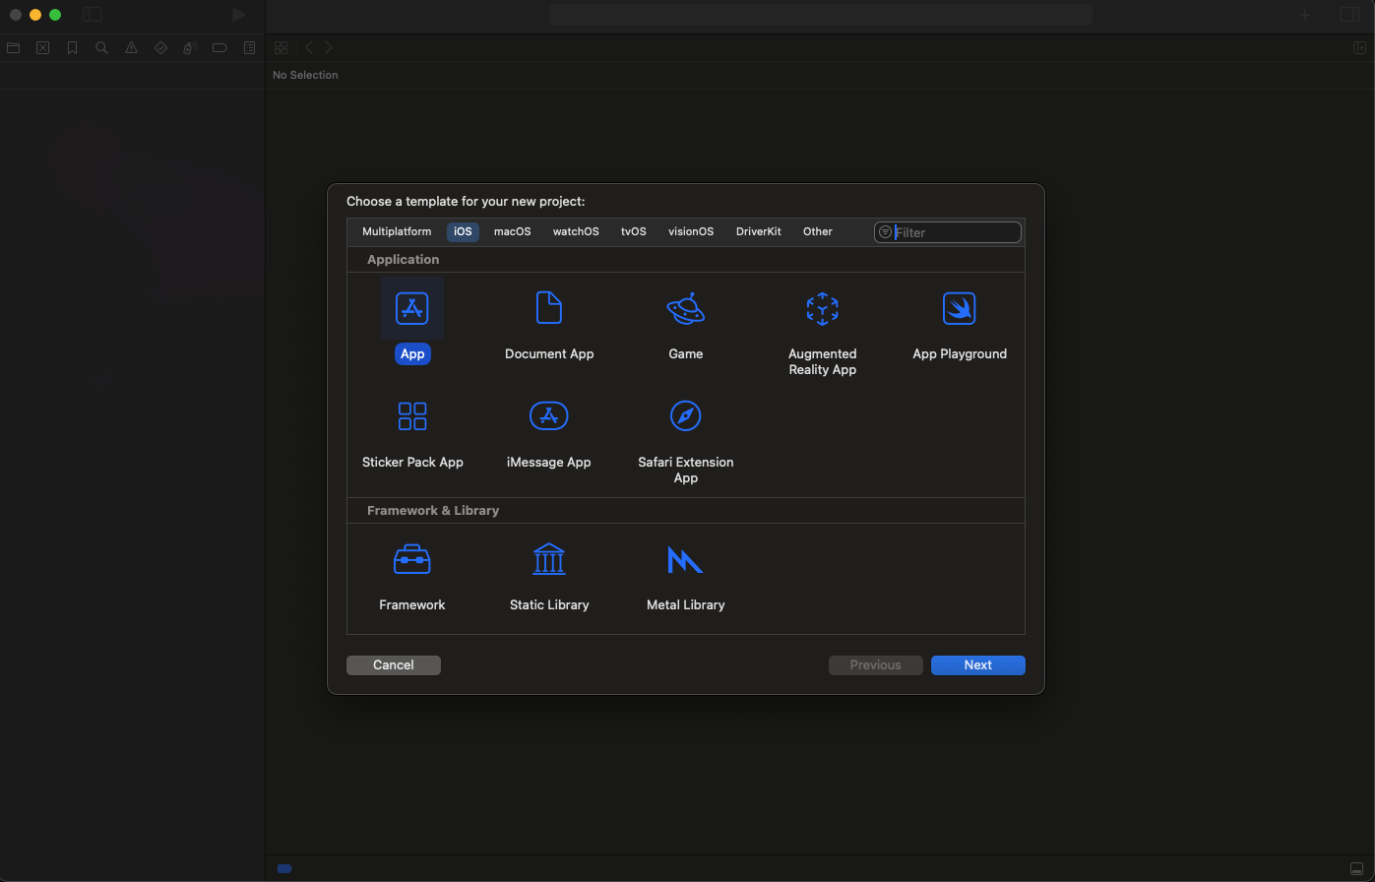Cancel the new project dialog
Screen dimensions: 1375x882
tap(394, 665)
